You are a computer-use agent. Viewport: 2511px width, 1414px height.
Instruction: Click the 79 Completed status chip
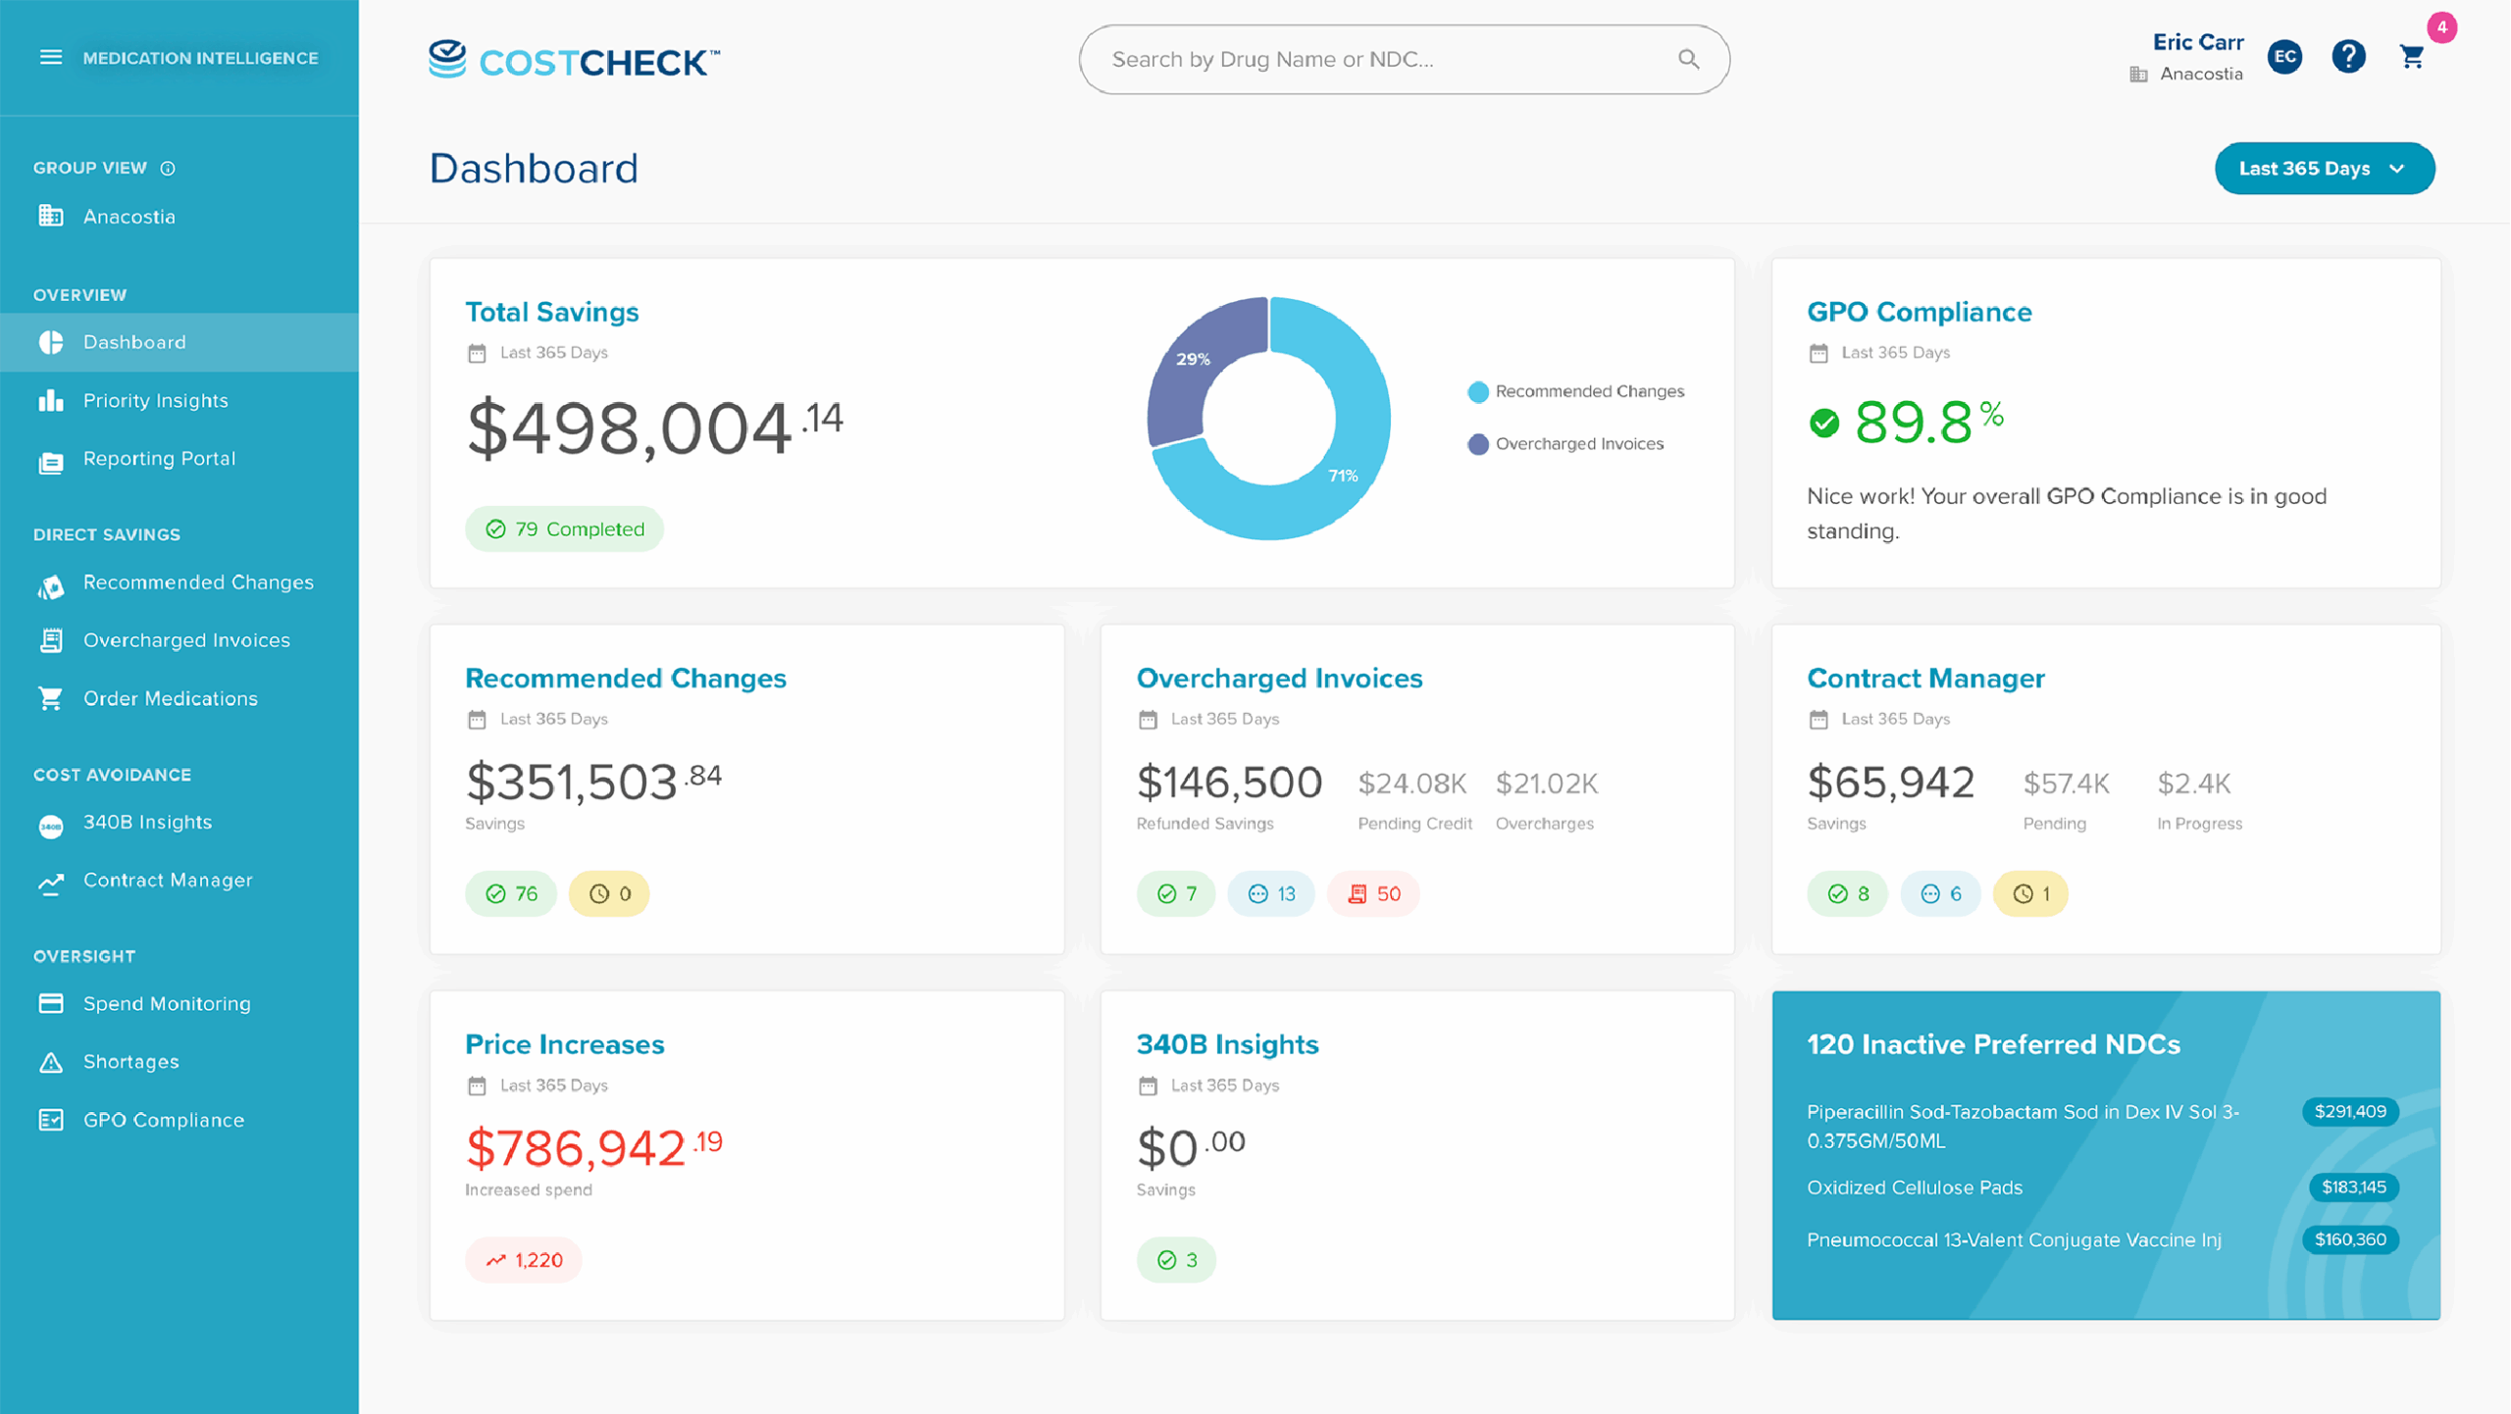(564, 530)
